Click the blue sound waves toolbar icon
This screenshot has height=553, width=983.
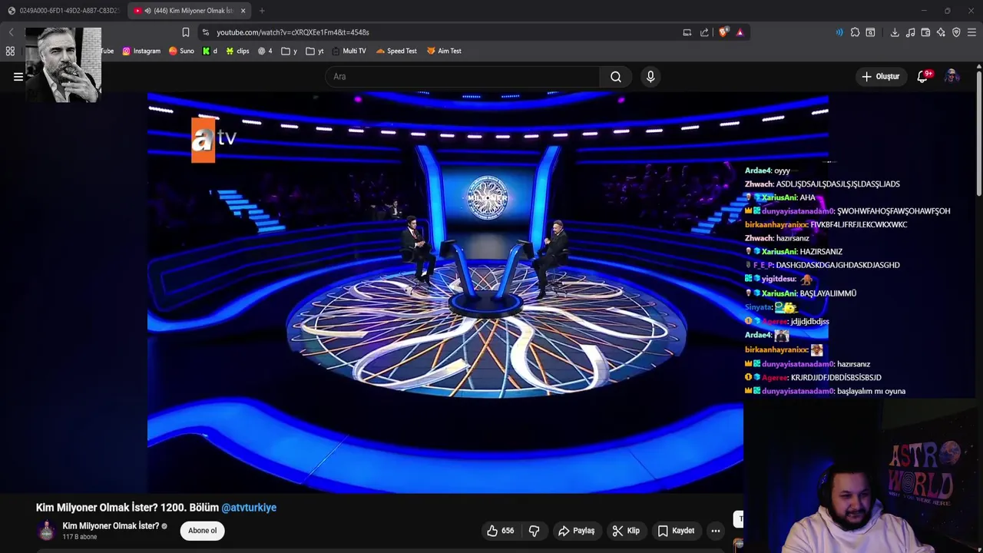click(x=839, y=32)
